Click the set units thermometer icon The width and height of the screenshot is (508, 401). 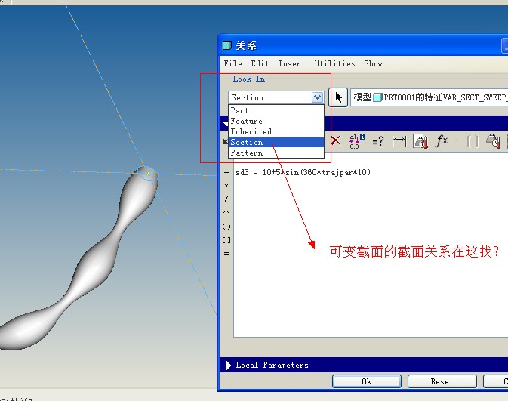click(x=420, y=141)
